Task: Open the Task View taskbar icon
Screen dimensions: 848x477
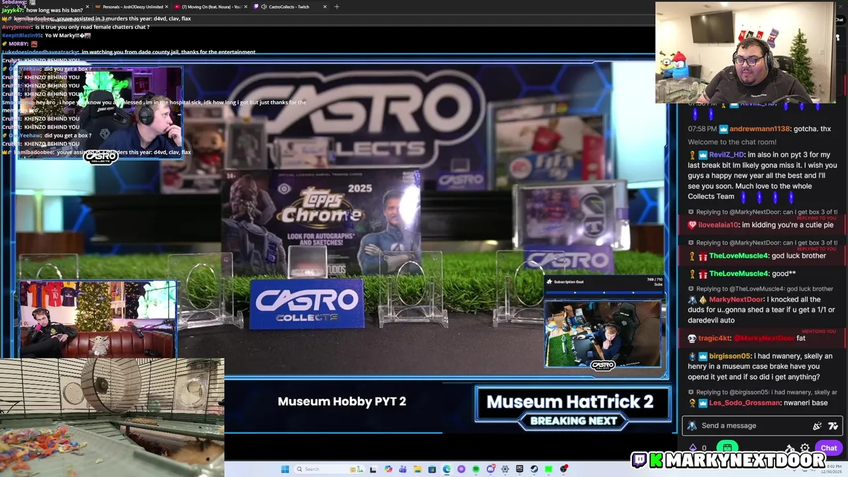Action: click(x=373, y=469)
